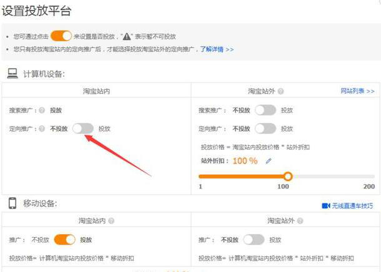Click the slider maximum label 200
381x272 pixels.
coord(369,187)
